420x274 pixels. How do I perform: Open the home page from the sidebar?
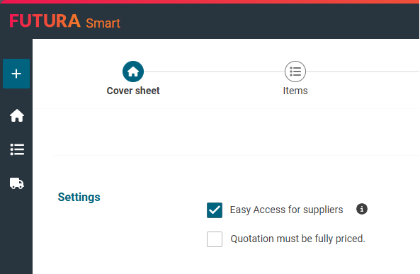click(17, 115)
